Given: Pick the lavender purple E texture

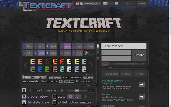Looking at the screenshot, I should coord(77,69).
